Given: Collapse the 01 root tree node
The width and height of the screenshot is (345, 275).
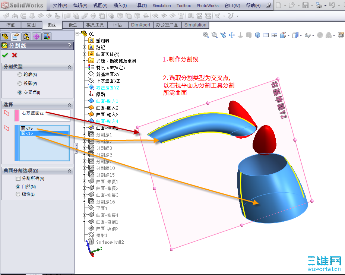Looking at the screenshot, I should coord(77,34).
